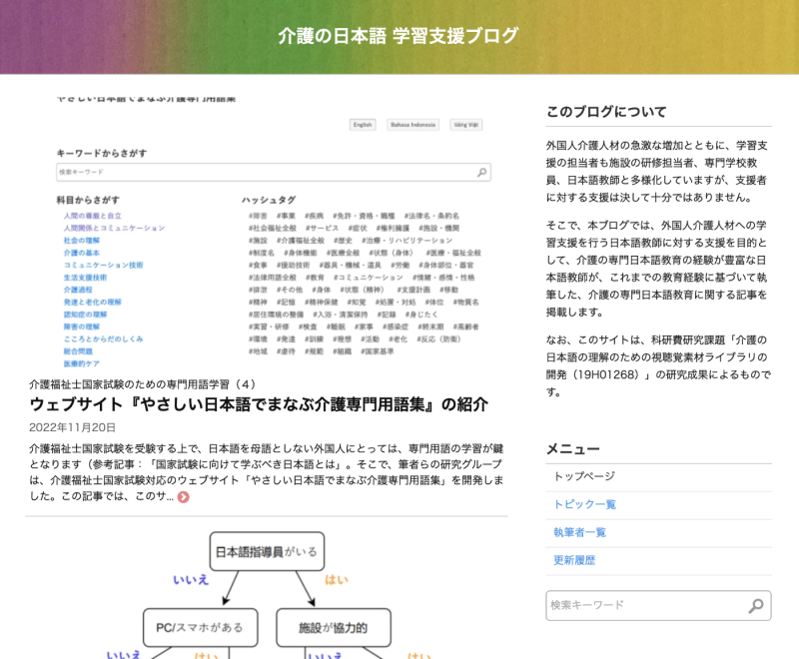This screenshot has width=799, height=659.
Task: Click the Bahasa Indonesia button in the screenshot
Action: pyautogui.click(x=412, y=125)
